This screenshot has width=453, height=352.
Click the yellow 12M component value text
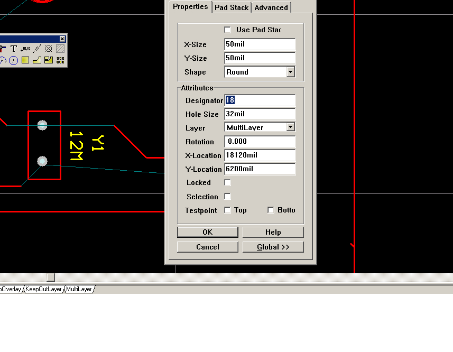[76, 146]
